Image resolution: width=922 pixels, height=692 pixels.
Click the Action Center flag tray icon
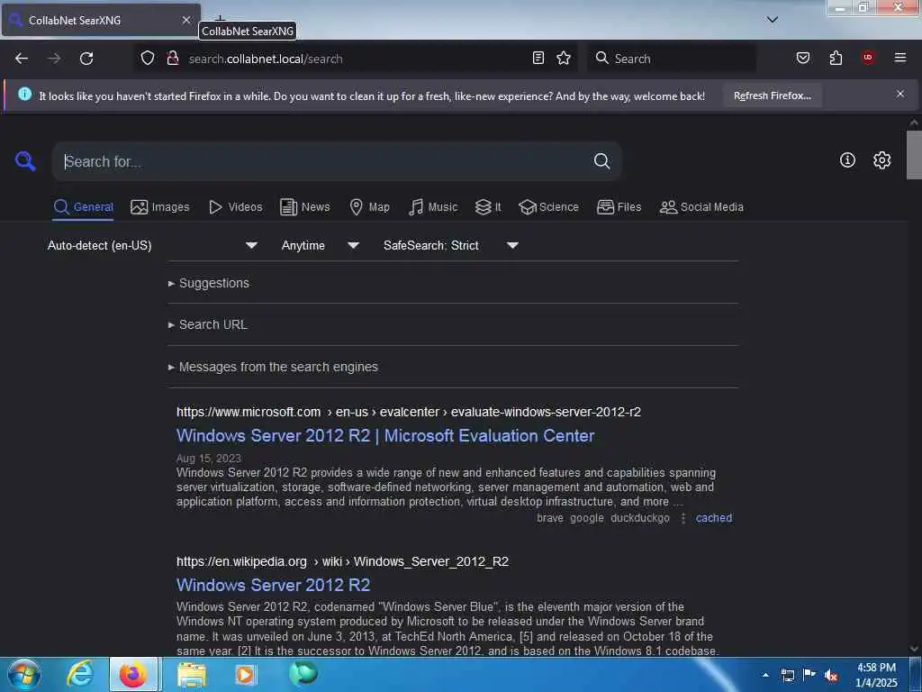(x=809, y=675)
